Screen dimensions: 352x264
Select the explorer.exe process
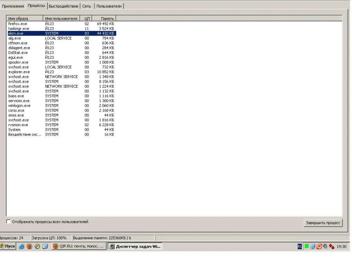(x=62, y=72)
